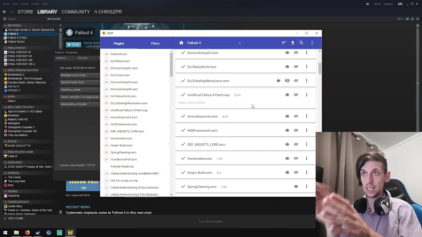Viewport: 422px width, 237px height.
Task: Click paperclip icon on Snap'n Build.esm card
Action: click(x=296, y=172)
